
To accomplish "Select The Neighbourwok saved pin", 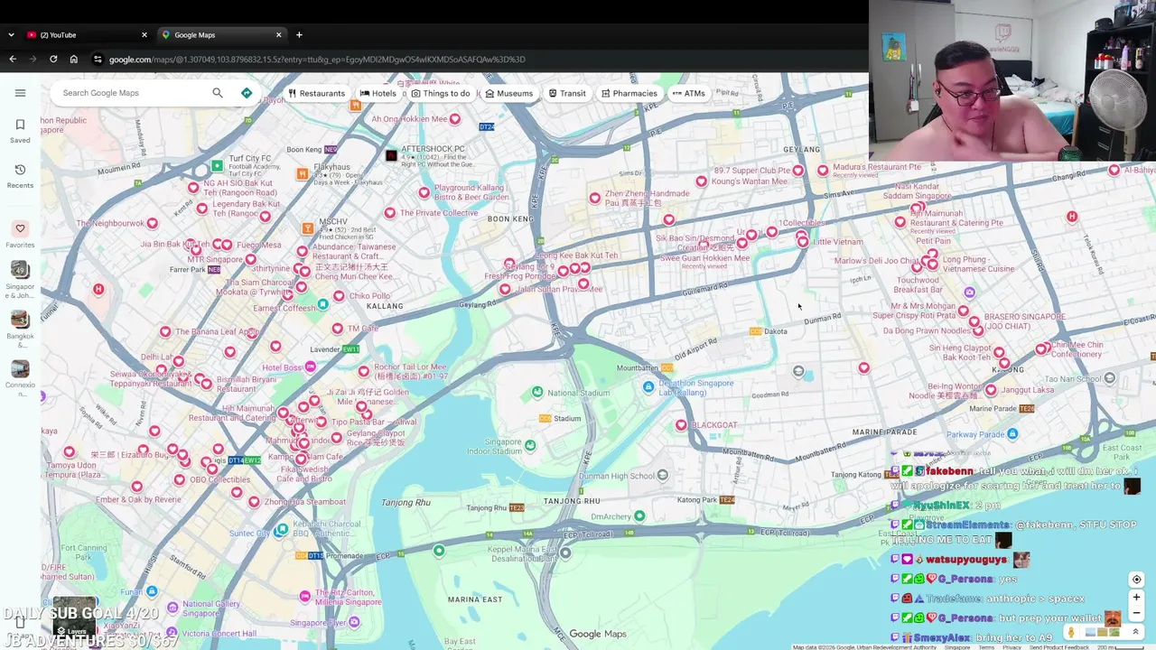I will click(x=152, y=223).
